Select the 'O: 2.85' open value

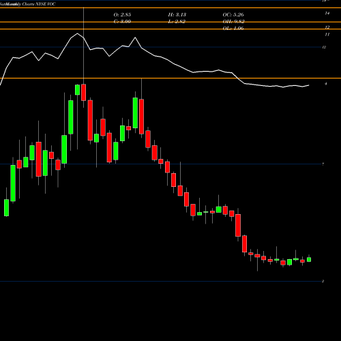click(x=122, y=15)
